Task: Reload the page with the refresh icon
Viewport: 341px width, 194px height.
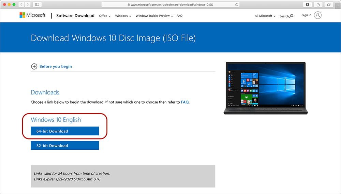Action: tap(237, 4)
